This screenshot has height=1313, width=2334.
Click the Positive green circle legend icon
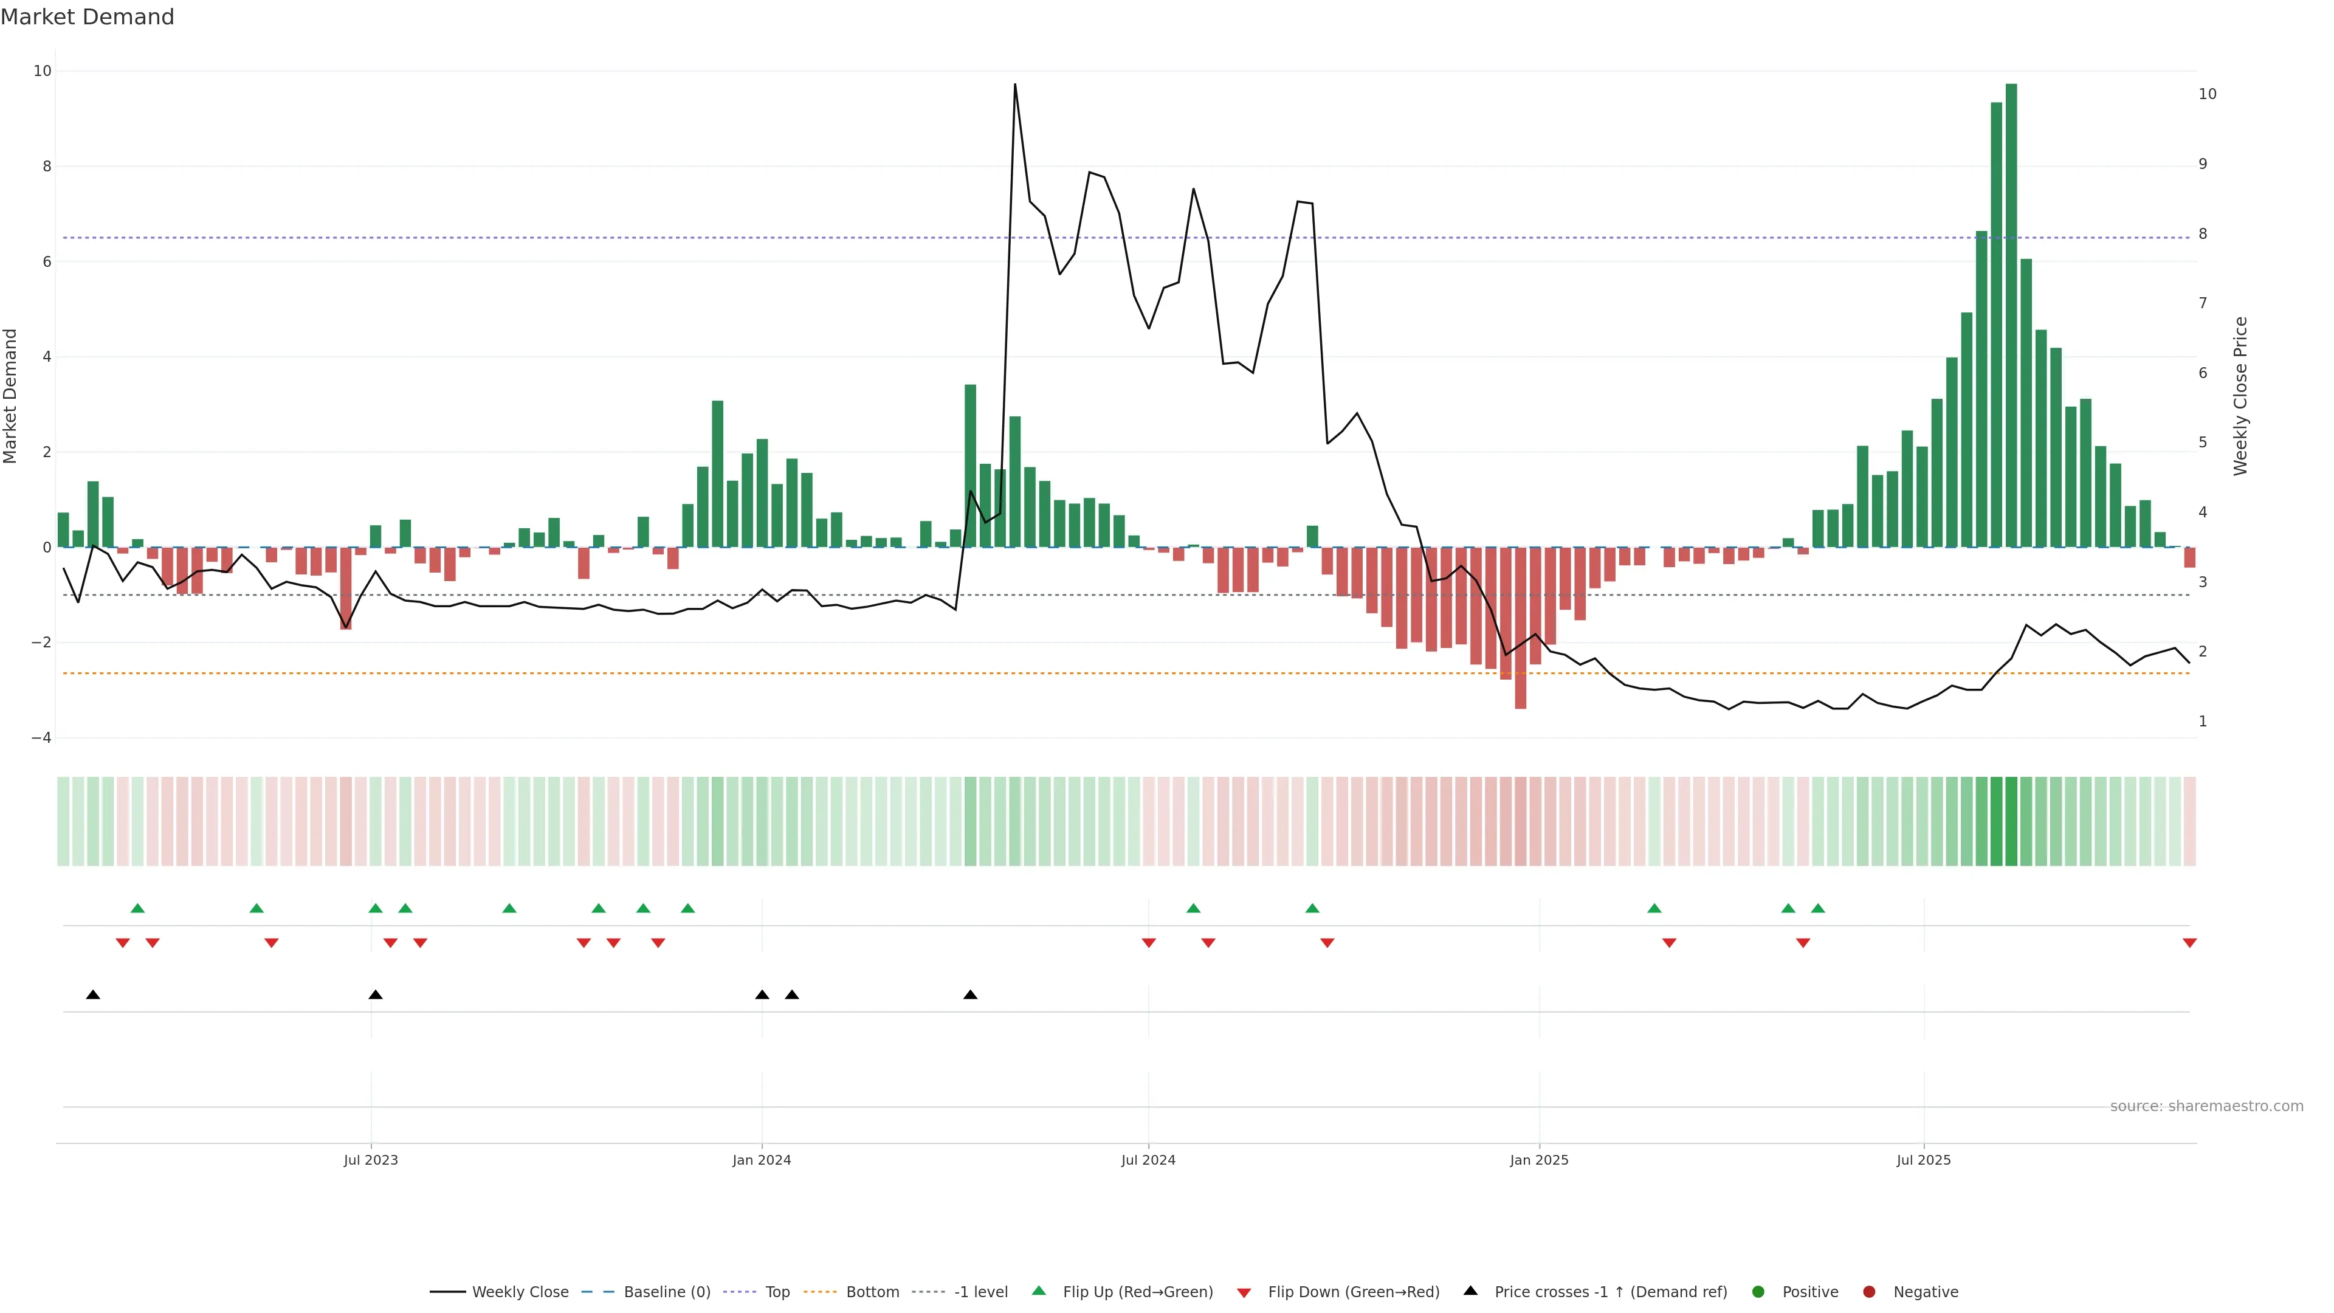(x=1758, y=1292)
